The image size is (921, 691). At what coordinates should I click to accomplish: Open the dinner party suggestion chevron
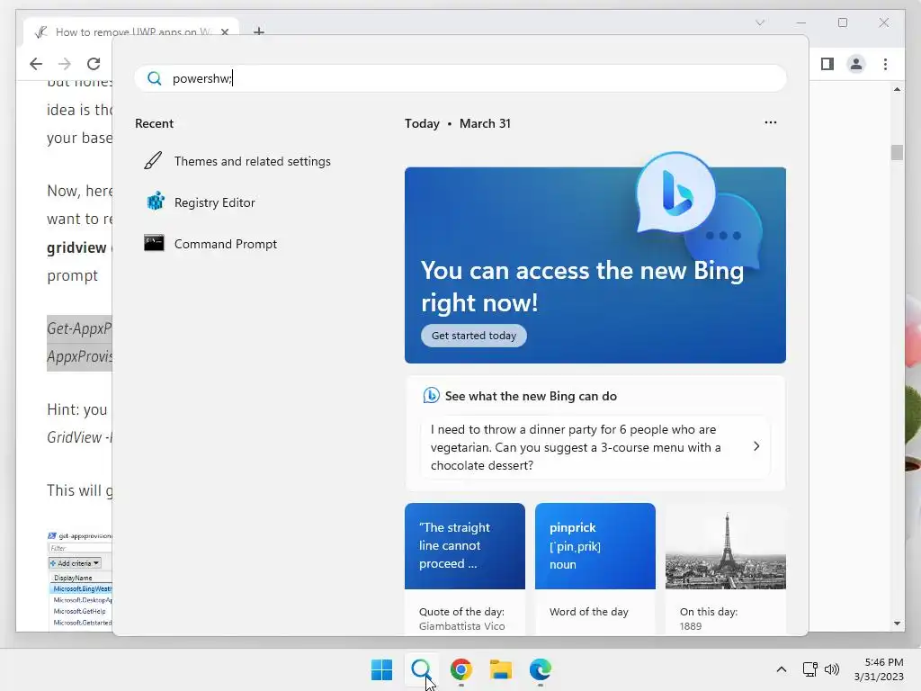point(756,446)
